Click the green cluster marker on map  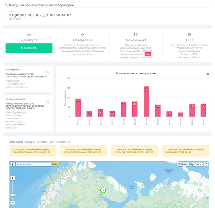103,190
